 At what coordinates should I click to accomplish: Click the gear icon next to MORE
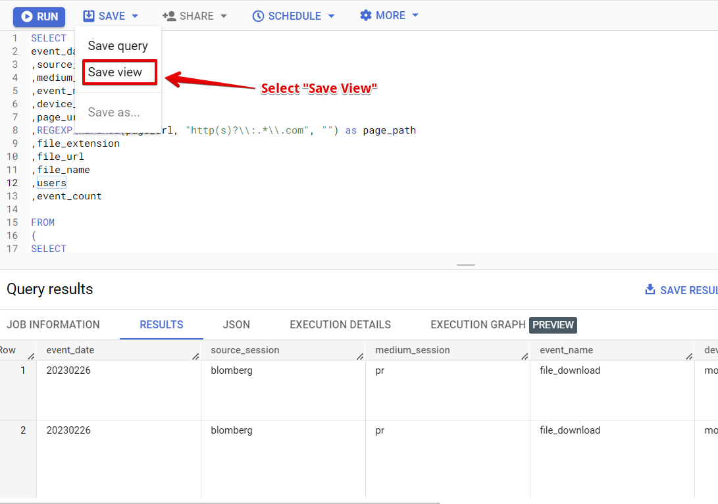click(x=366, y=15)
